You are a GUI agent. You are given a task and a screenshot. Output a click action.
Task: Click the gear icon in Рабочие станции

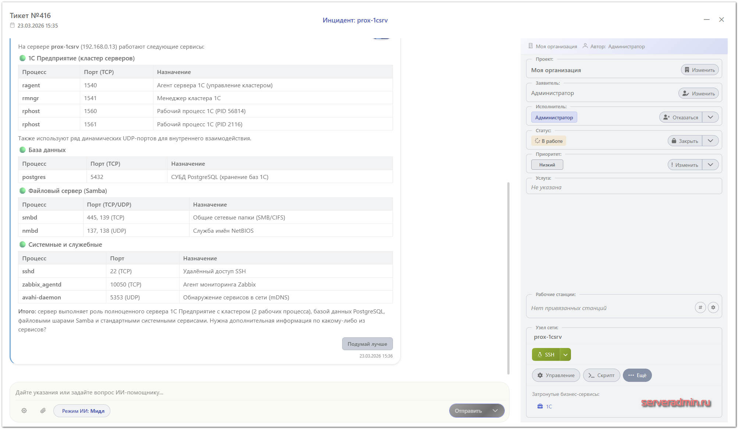point(713,307)
